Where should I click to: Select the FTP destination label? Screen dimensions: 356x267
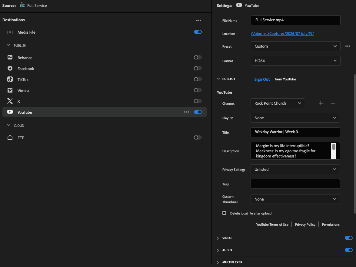pos(21,138)
